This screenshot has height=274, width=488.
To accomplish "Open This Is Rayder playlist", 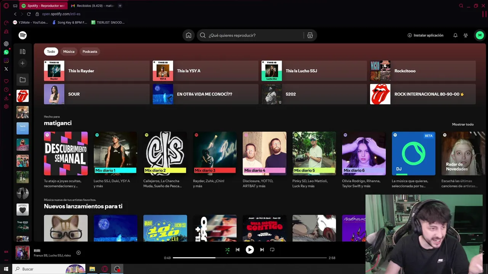I will pos(97,71).
